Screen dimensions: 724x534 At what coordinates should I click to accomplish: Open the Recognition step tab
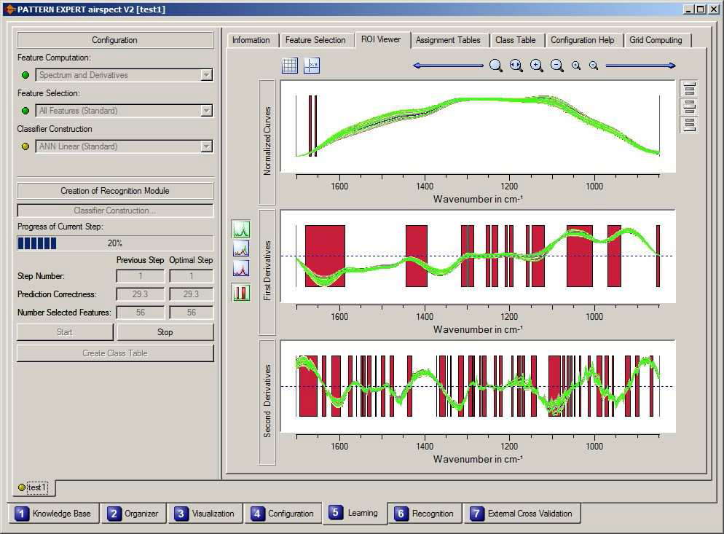pos(425,514)
